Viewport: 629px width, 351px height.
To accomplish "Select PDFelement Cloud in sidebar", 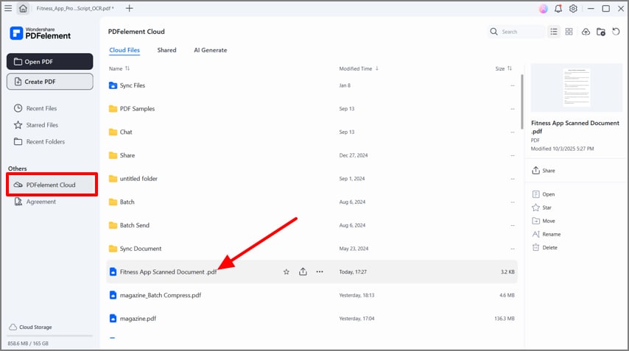I will tap(52, 185).
